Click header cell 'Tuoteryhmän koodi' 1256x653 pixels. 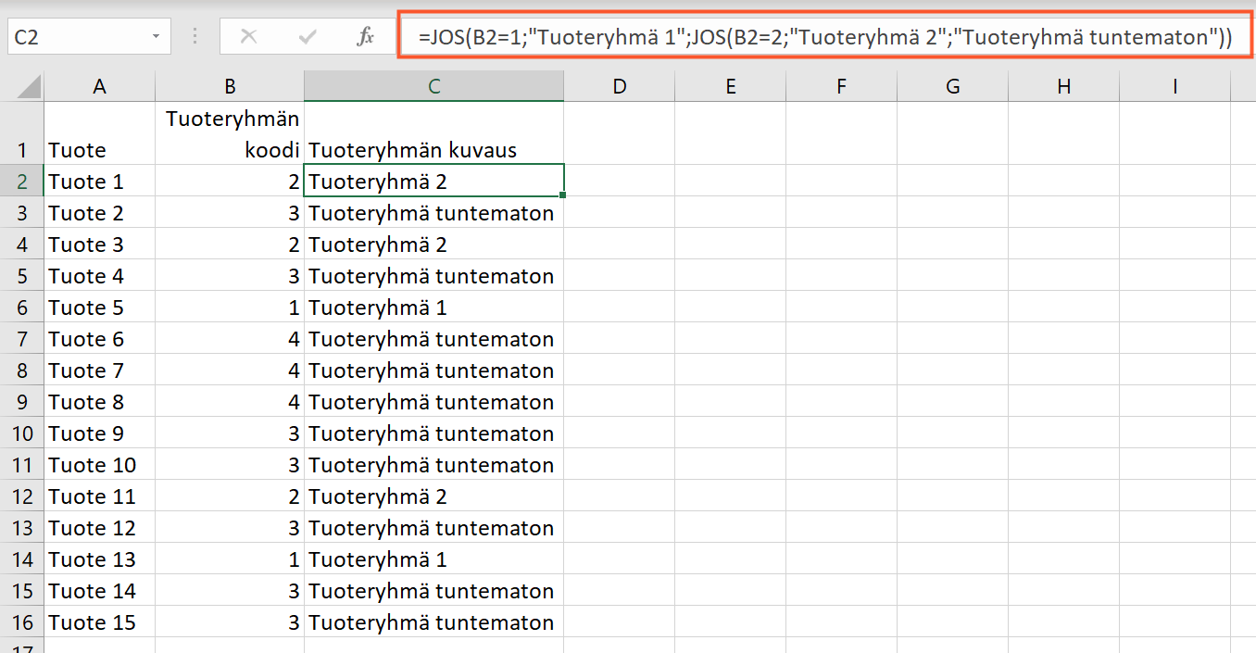[x=230, y=133]
